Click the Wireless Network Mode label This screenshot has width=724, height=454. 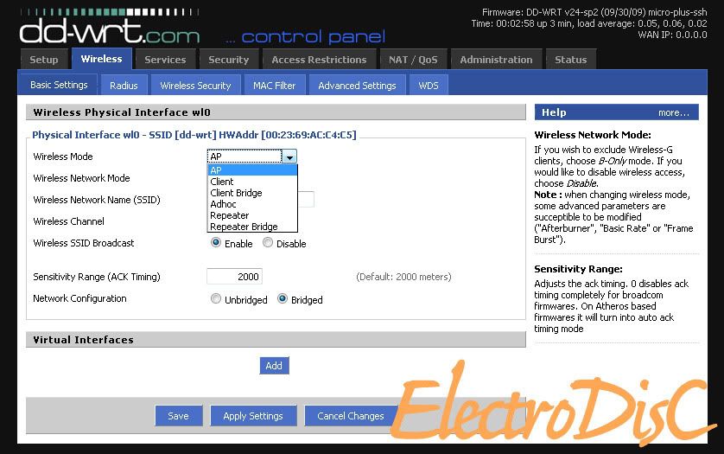(81, 178)
